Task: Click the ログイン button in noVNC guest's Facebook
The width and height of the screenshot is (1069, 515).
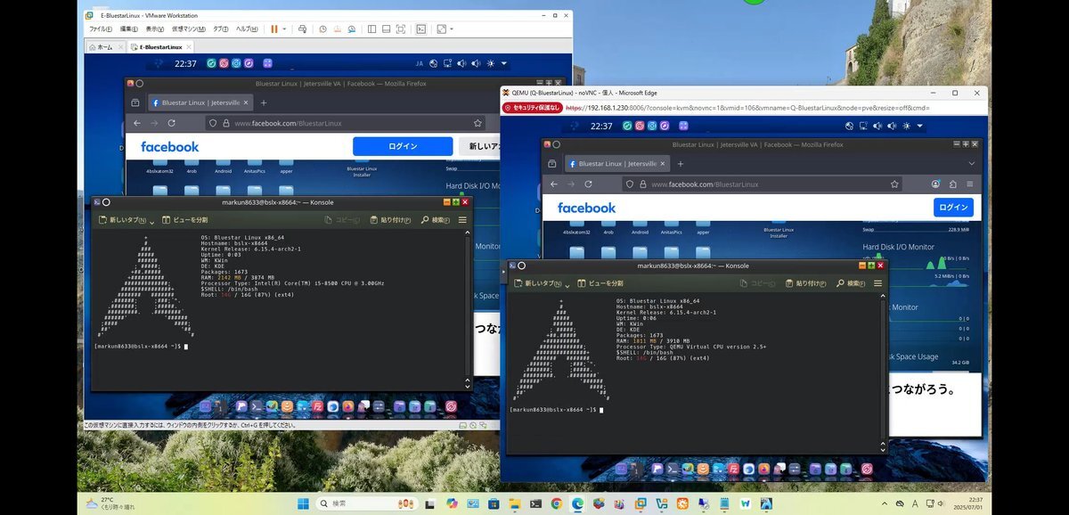Action: [953, 207]
